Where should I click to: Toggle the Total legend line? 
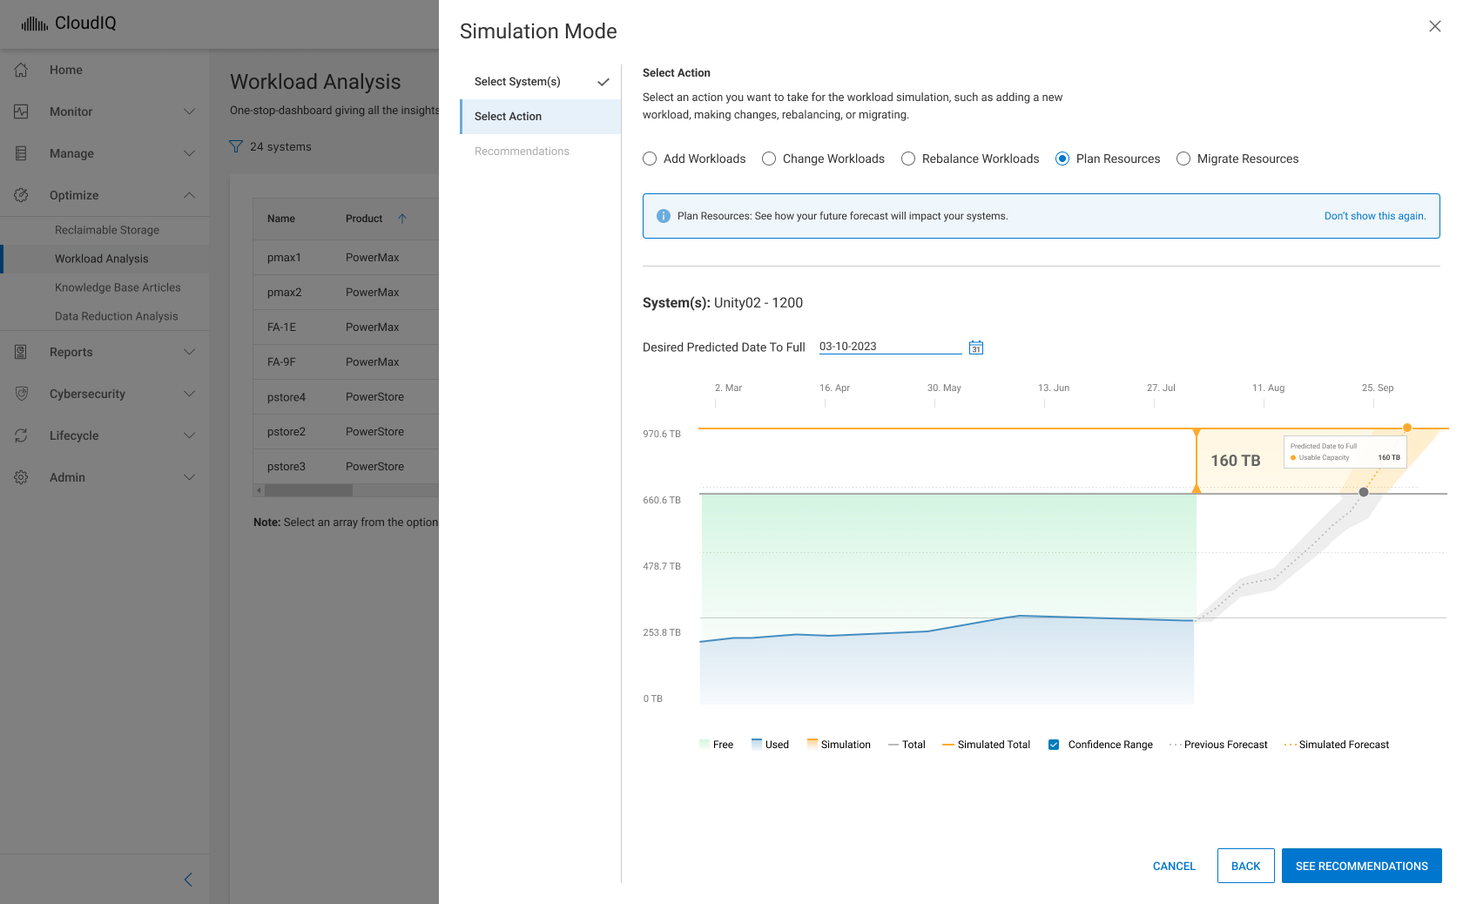click(907, 745)
